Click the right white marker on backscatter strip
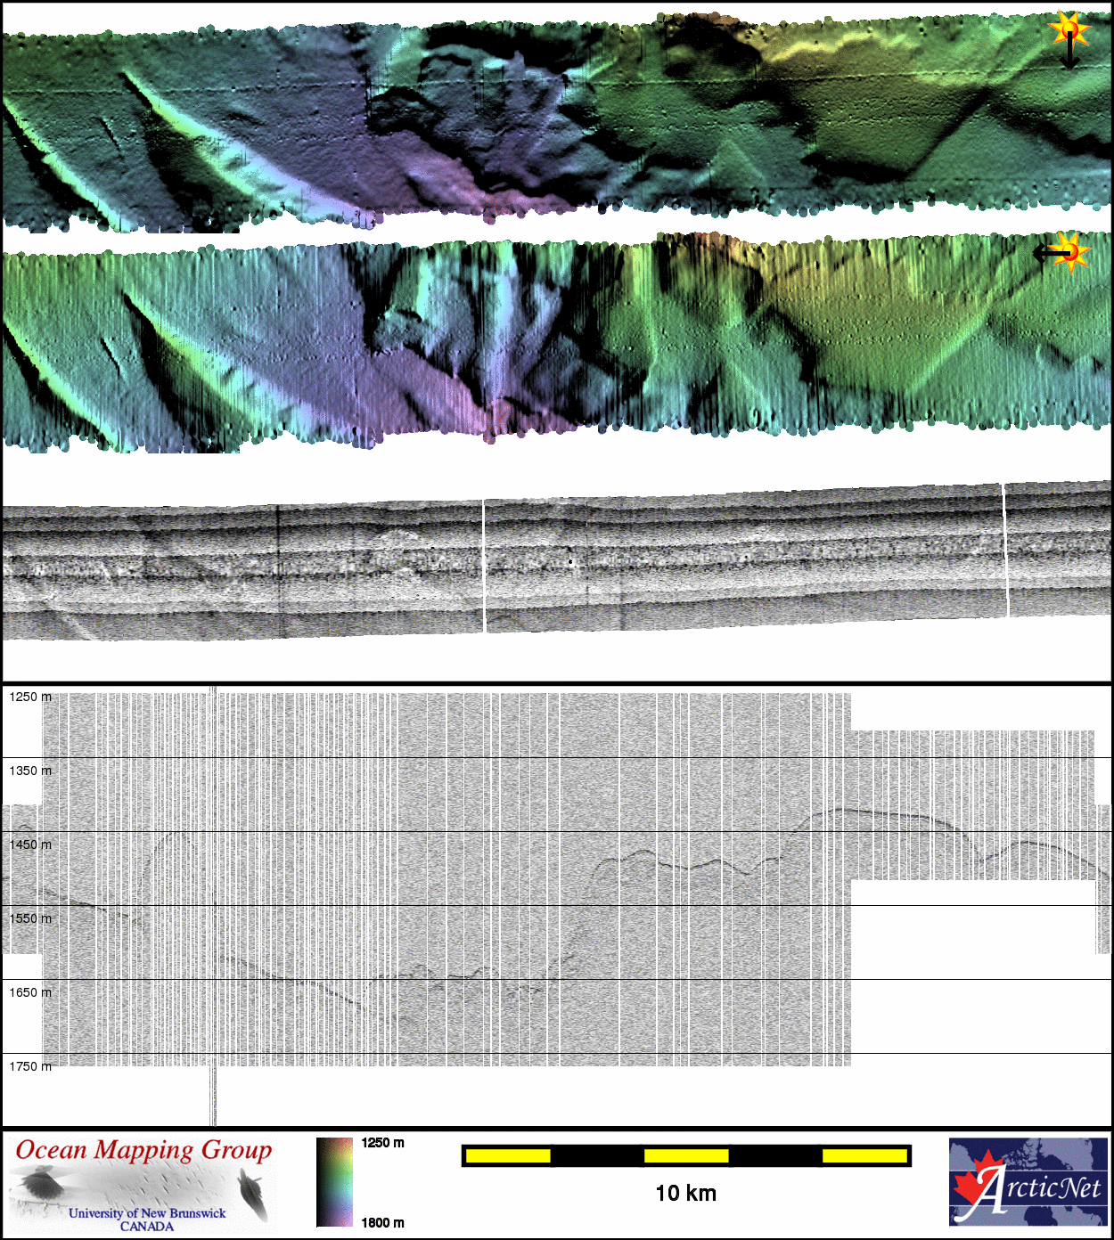The image size is (1114, 1240). pyautogui.click(x=1005, y=550)
